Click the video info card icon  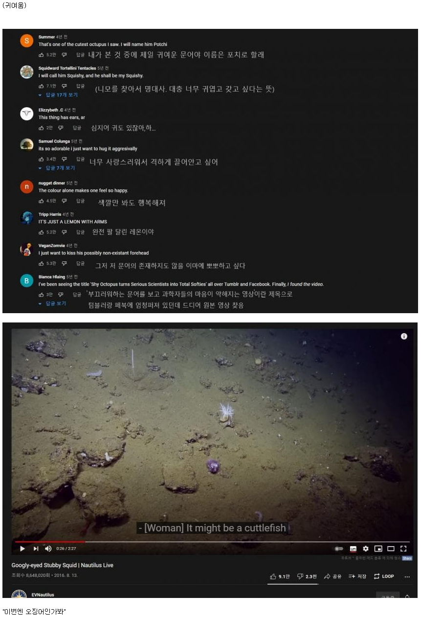404,336
